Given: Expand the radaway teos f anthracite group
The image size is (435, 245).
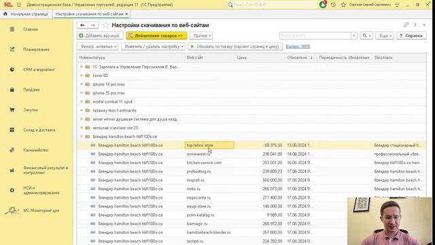Looking at the screenshot, I should tap(82, 110).
